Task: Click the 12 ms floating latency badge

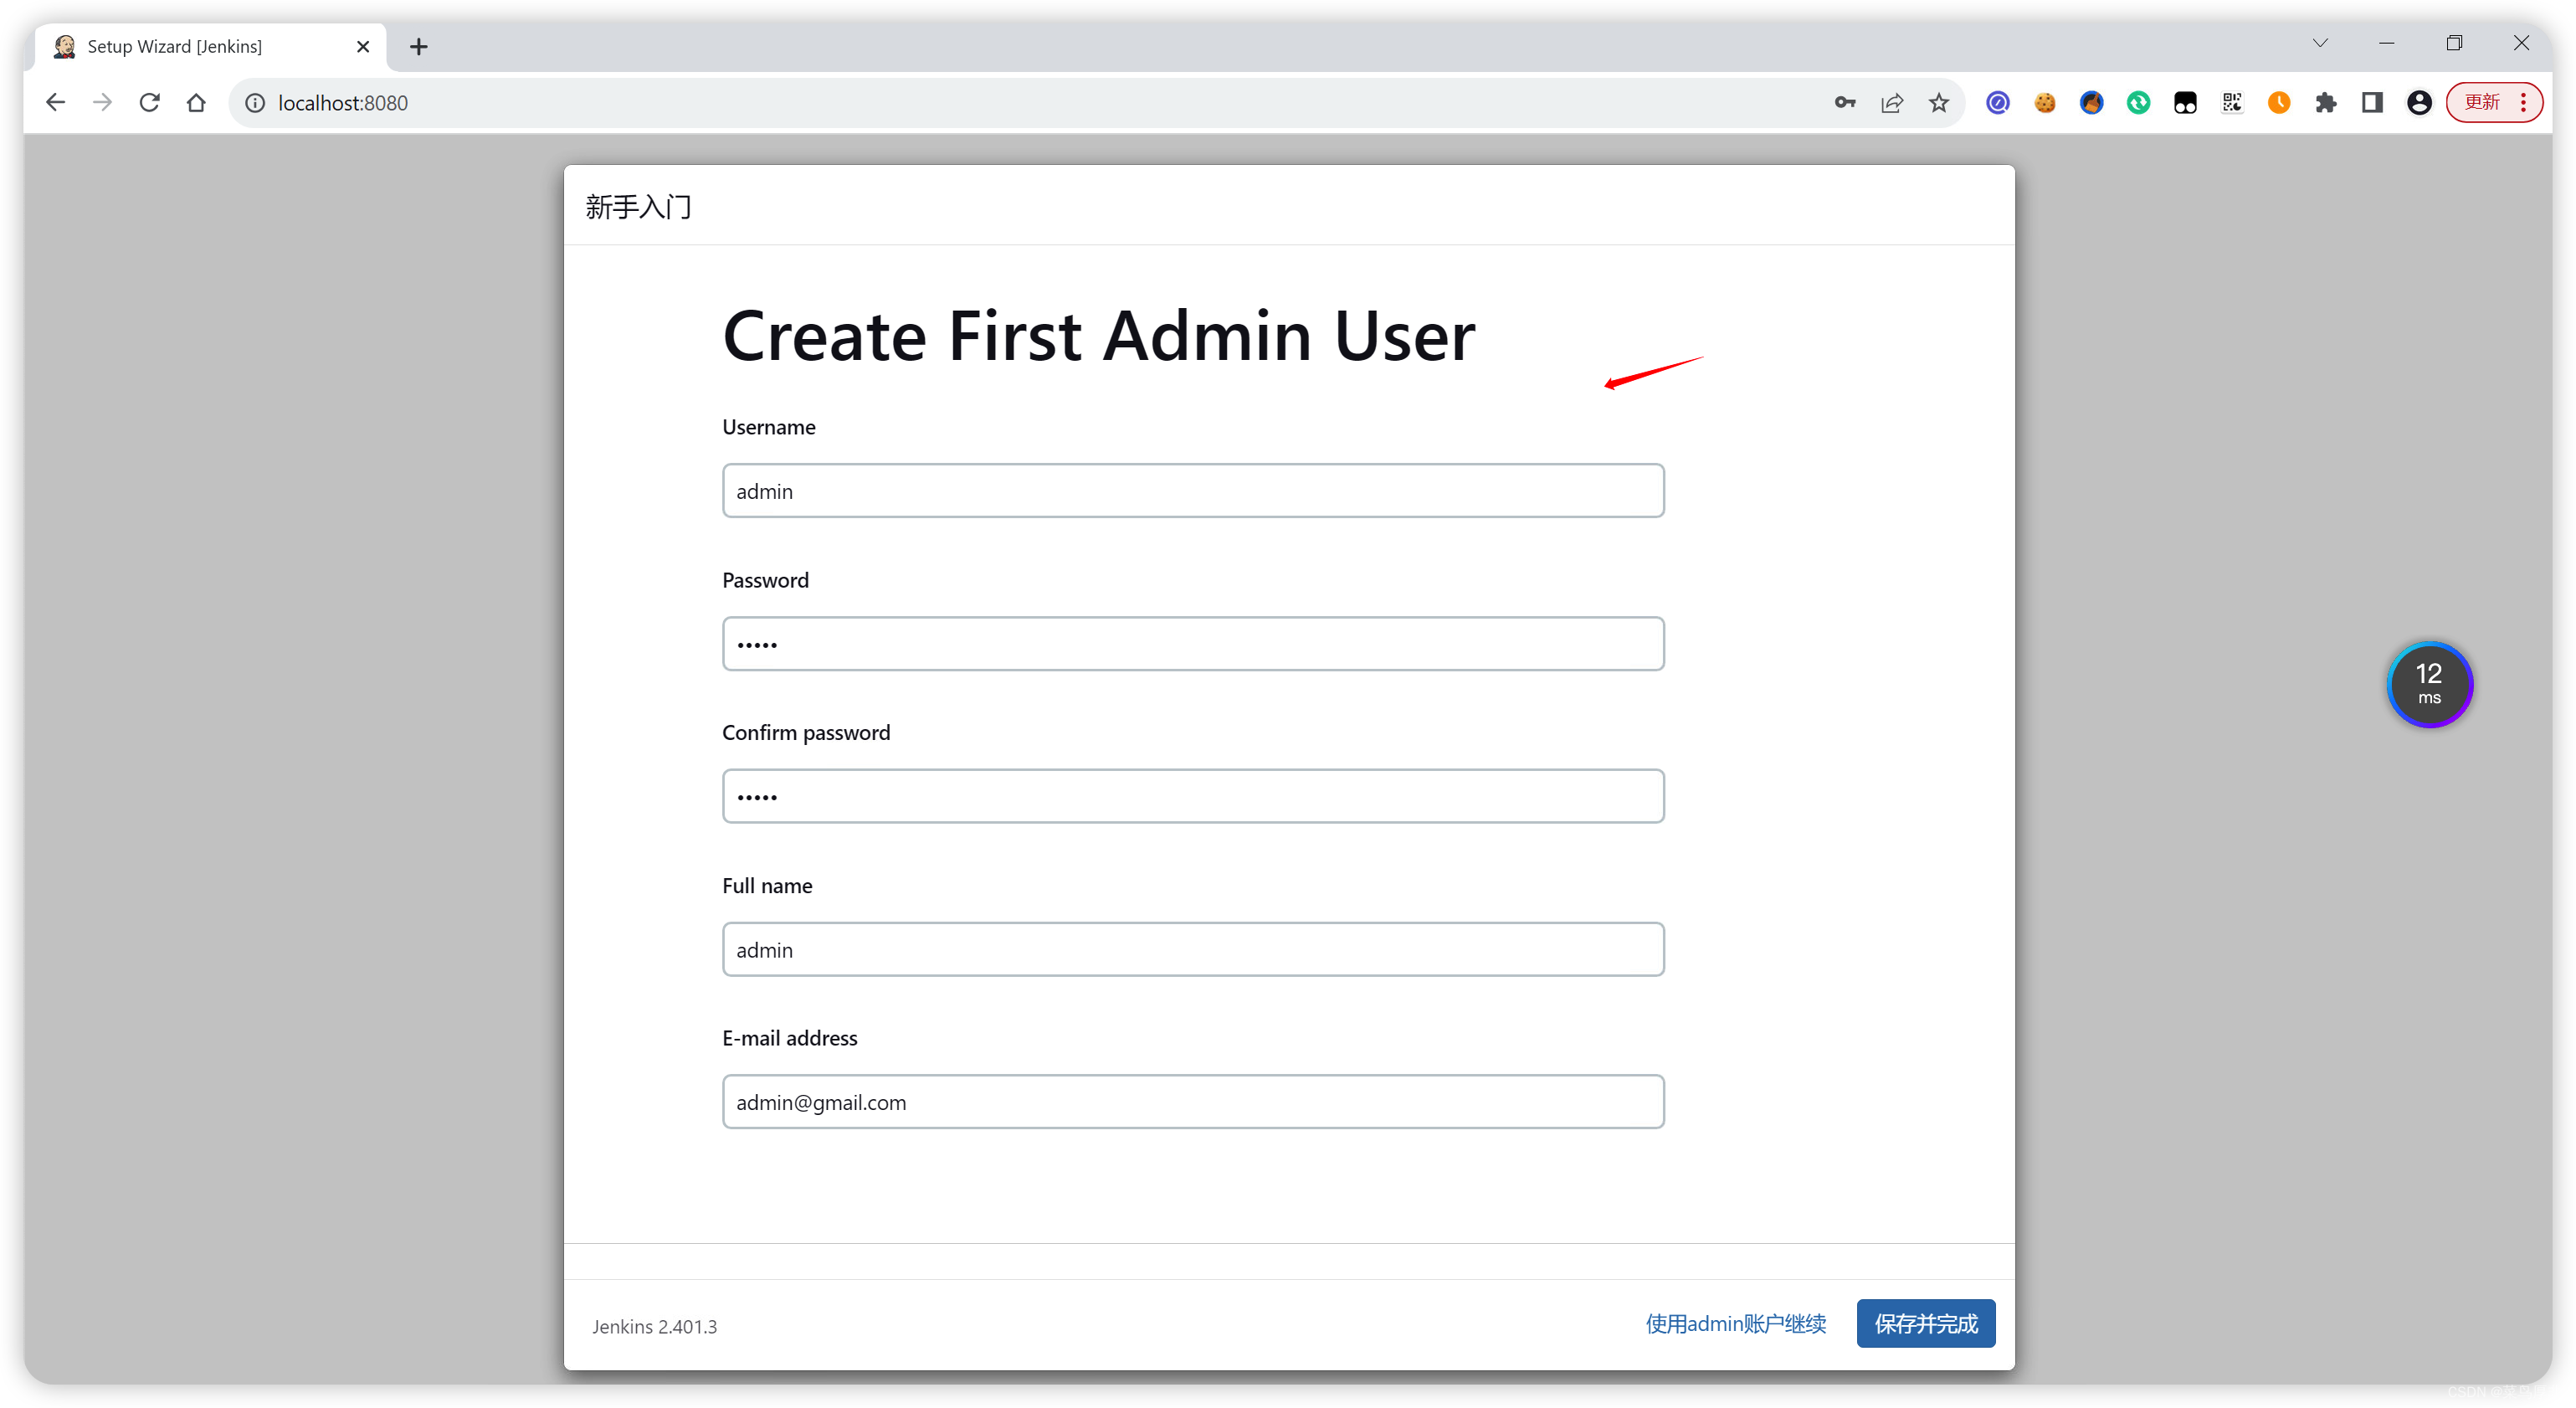Action: tap(2430, 684)
